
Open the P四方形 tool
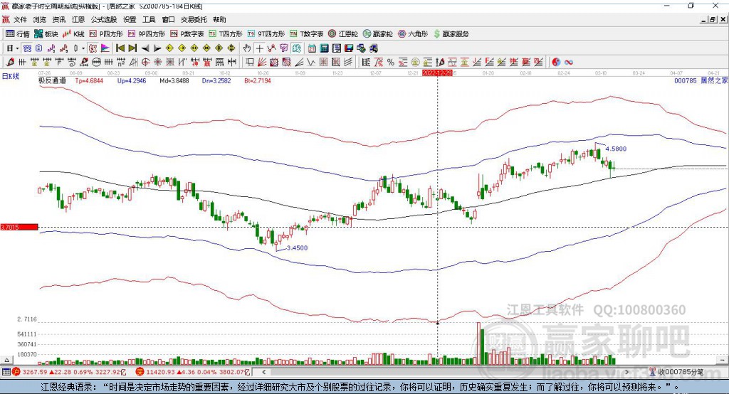coord(106,34)
